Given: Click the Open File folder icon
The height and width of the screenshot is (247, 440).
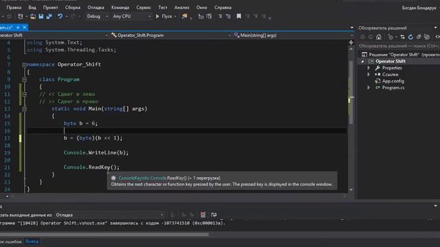Looking at the screenshot, I should tap(33, 16).
